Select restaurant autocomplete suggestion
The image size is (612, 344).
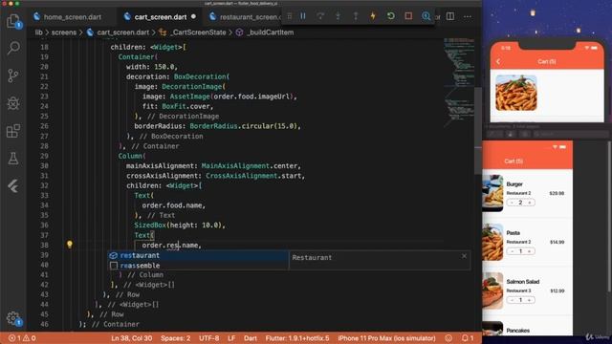[198, 255]
